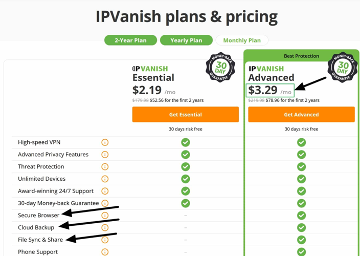Click info icon next to Secure Browser
This screenshot has height=256, width=360.
click(x=105, y=216)
